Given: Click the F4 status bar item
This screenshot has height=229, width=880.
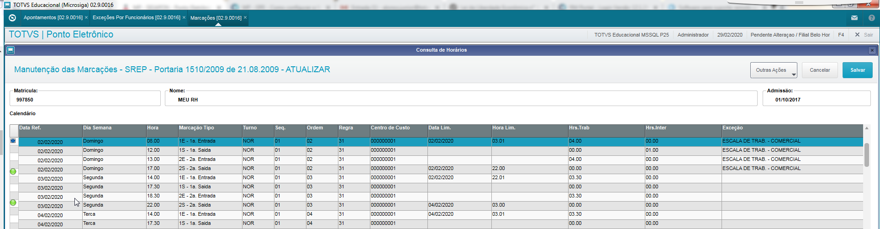Looking at the screenshot, I should point(841,35).
